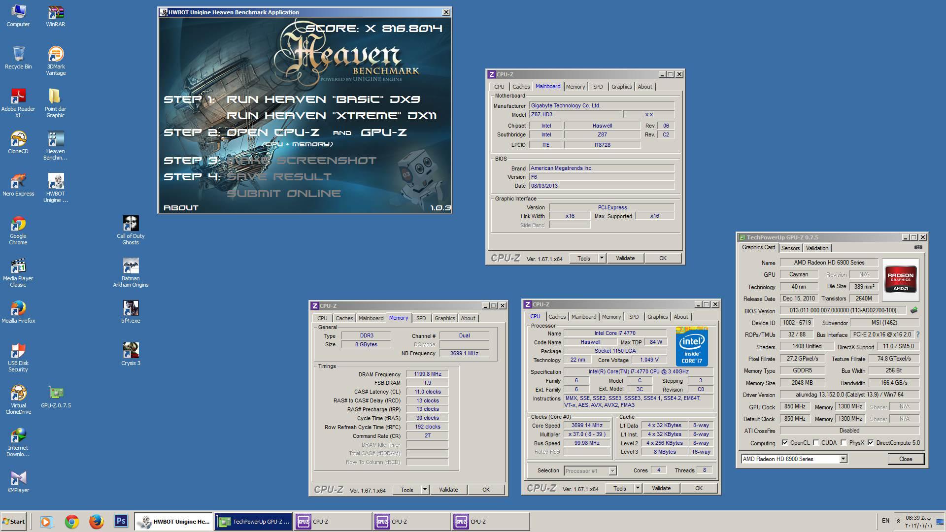Screen dimensions: 946x532
Task: Click RUN HEAVEN "XTREME" DX11 option
Action: (x=331, y=116)
